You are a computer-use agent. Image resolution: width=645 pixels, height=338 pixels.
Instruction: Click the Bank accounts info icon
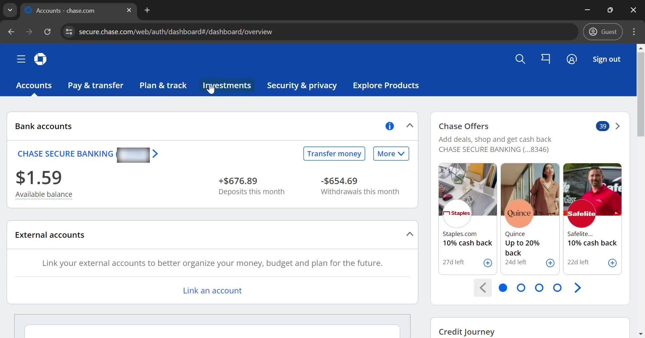pyautogui.click(x=389, y=126)
